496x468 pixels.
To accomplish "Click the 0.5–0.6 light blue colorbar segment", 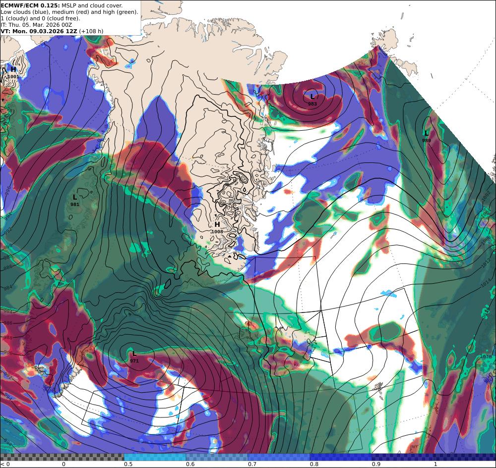I will [x=155, y=457].
